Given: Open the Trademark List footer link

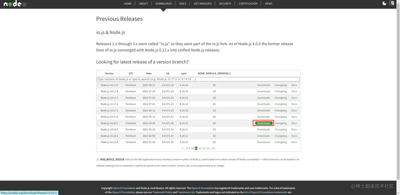Looking at the screenshot, I should 186,192.
